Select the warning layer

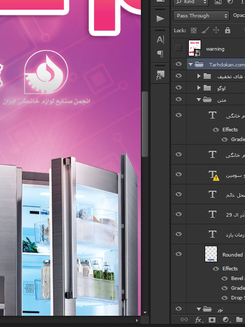(216, 48)
